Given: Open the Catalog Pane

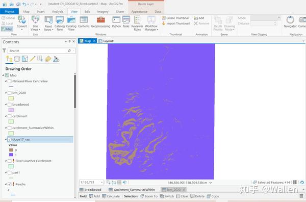Looking at the screenshot, I should point(60,23).
